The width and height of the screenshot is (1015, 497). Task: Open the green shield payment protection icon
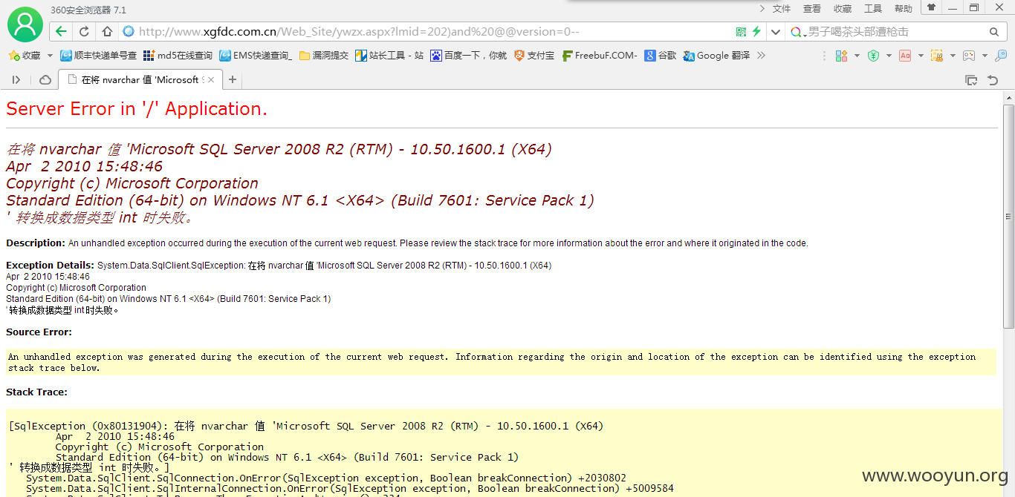(874, 56)
